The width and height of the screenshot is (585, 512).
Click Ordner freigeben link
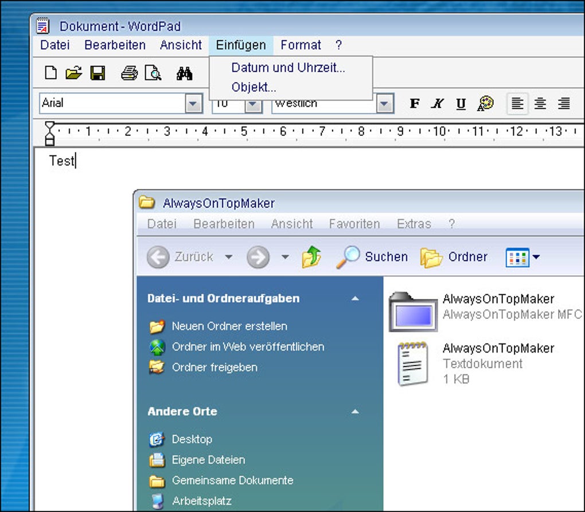214,368
